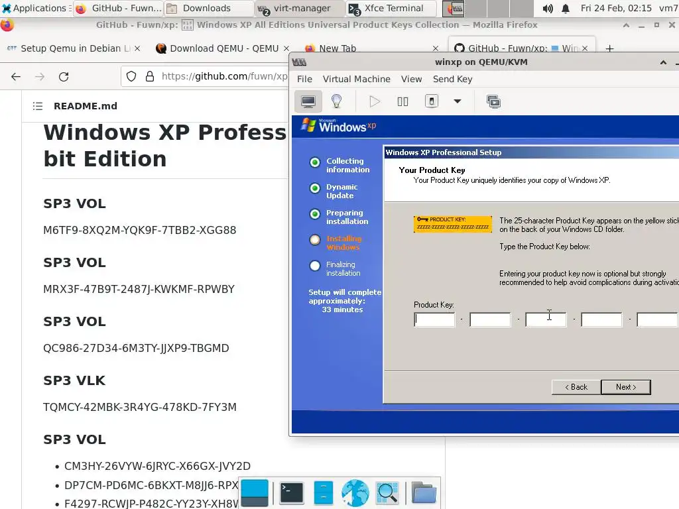Focus the third Product Key field
This screenshot has height=509, width=679.
pyautogui.click(x=546, y=319)
